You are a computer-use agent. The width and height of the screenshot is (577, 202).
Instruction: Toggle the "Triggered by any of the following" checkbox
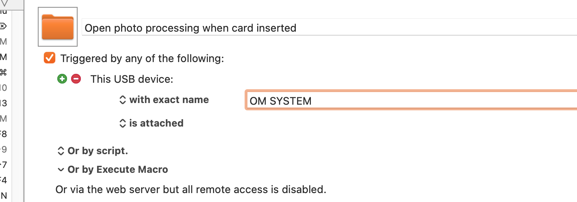point(50,58)
